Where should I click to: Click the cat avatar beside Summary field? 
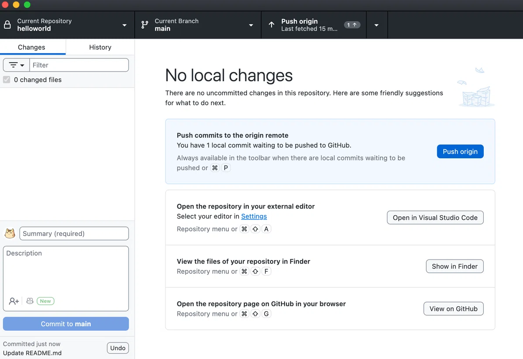(10, 233)
